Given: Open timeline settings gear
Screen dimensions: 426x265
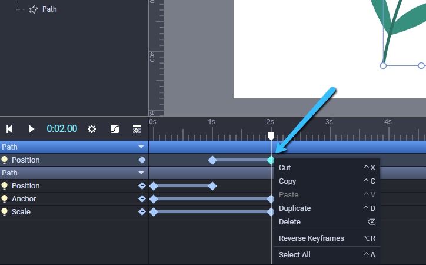Looking at the screenshot, I should 92,129.
